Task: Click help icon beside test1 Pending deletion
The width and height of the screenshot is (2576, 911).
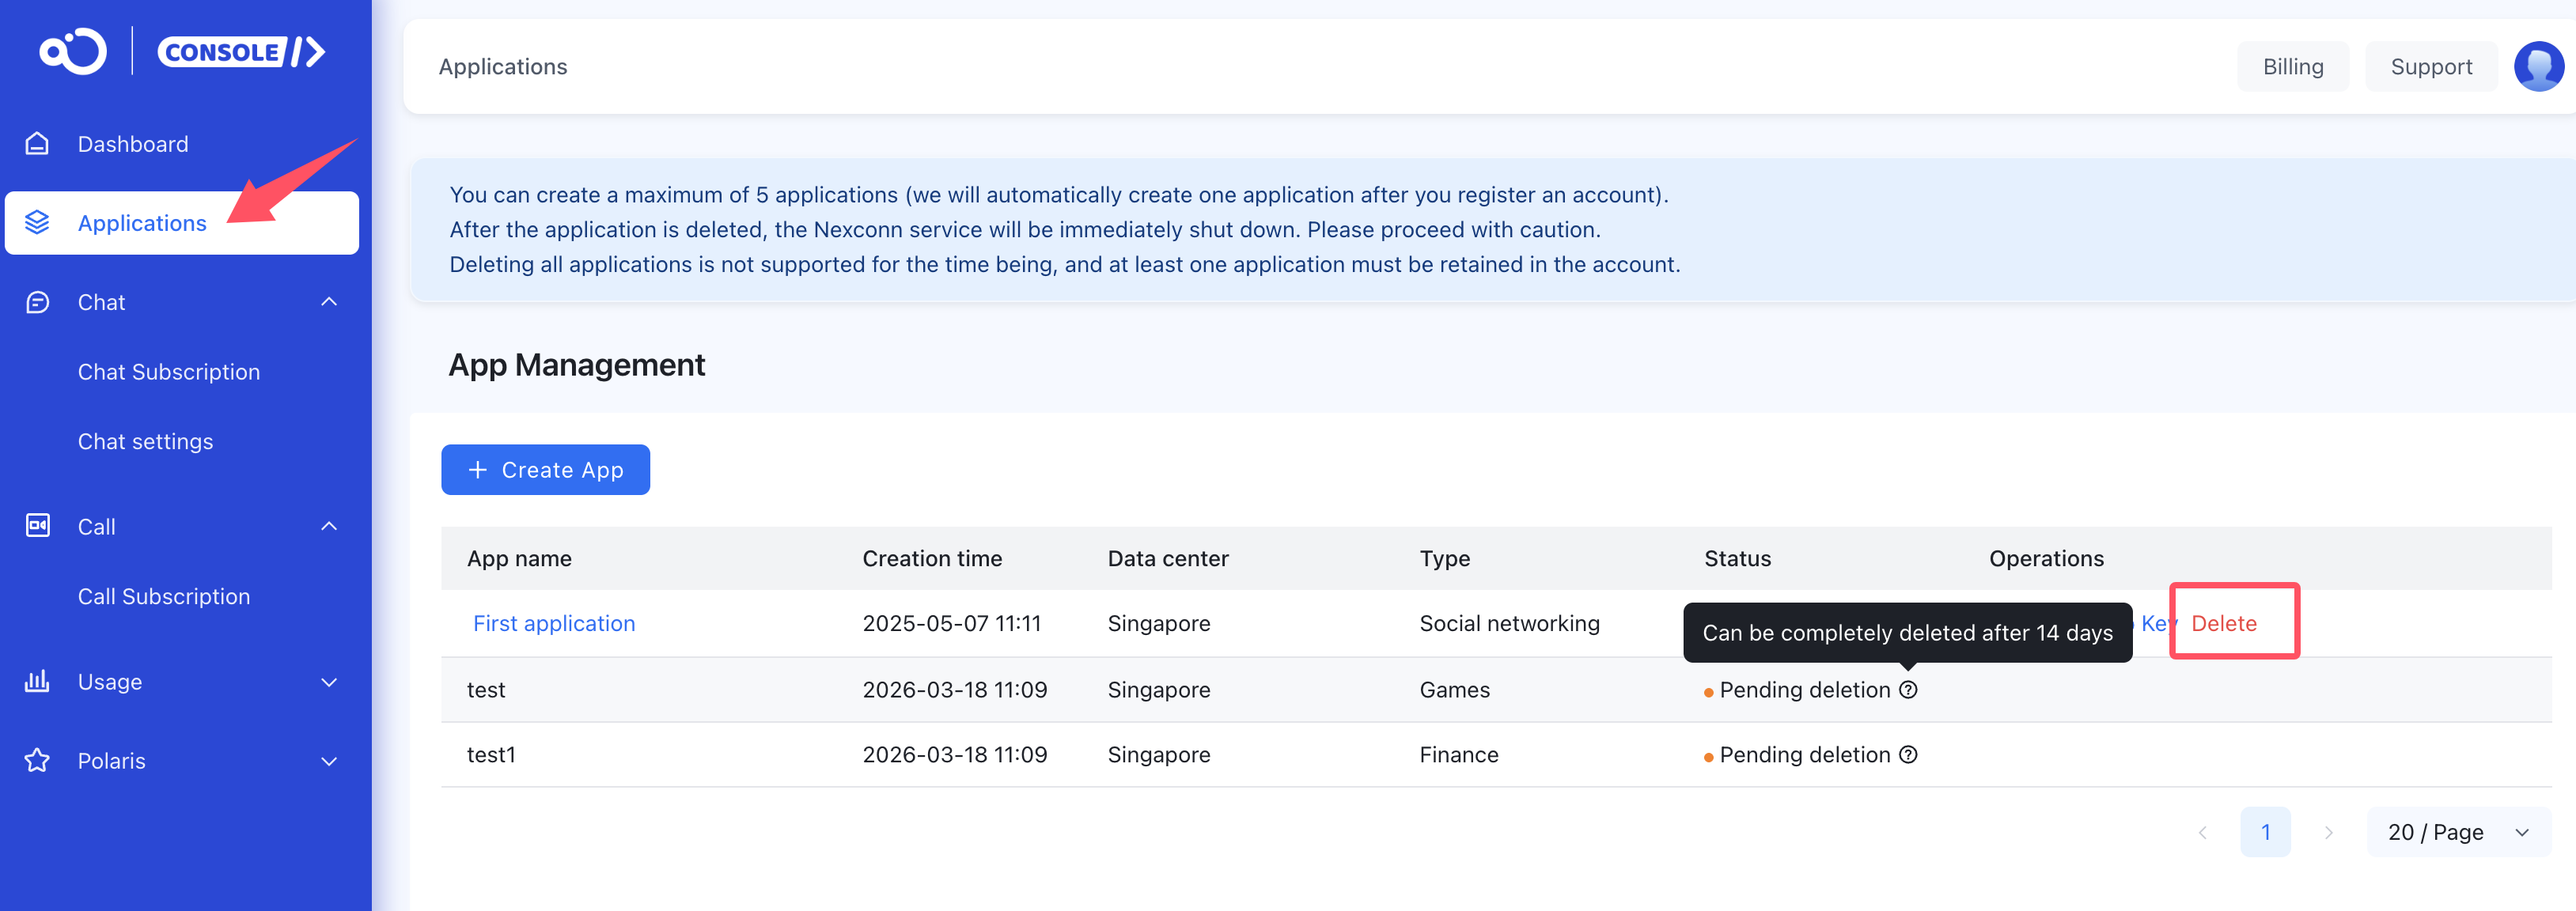Action: pyautogui.click(x=1908, y=755)
